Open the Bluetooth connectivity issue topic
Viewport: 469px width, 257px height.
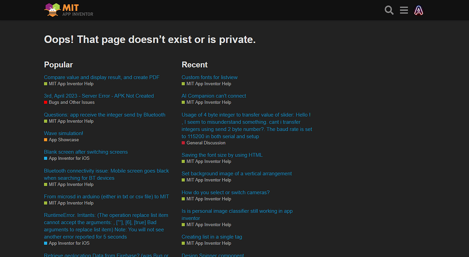[x=106, y=171]
